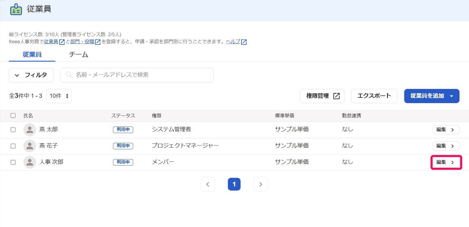Click the ステータス column header
Viewport: 469px width, 227px height.
pyautogui.click(x=123, y=116)
